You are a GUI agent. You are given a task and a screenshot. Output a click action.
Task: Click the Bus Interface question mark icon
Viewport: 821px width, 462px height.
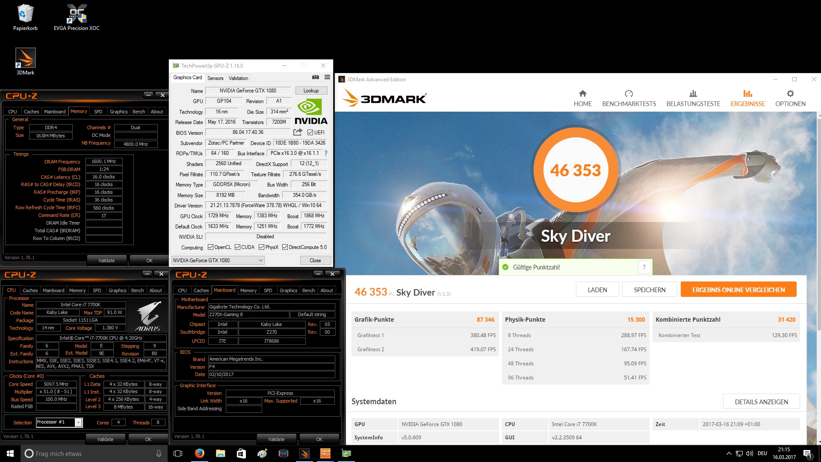click(x=326, y=153)
